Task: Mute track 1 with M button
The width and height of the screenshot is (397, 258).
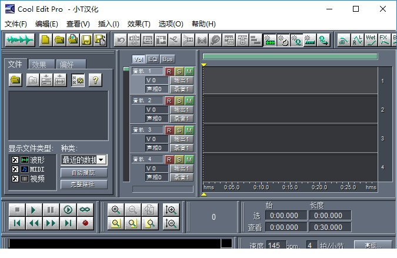Action: coord(189,72)
